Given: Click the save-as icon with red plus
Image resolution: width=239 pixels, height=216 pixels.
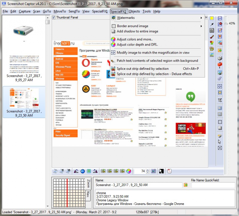Looking at the screenshot, I should click(x=220, y=24).
